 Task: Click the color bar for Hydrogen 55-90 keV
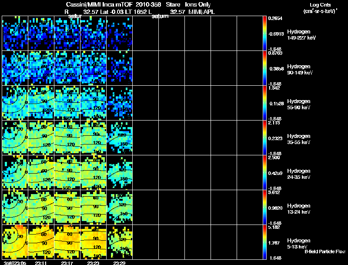264,103
